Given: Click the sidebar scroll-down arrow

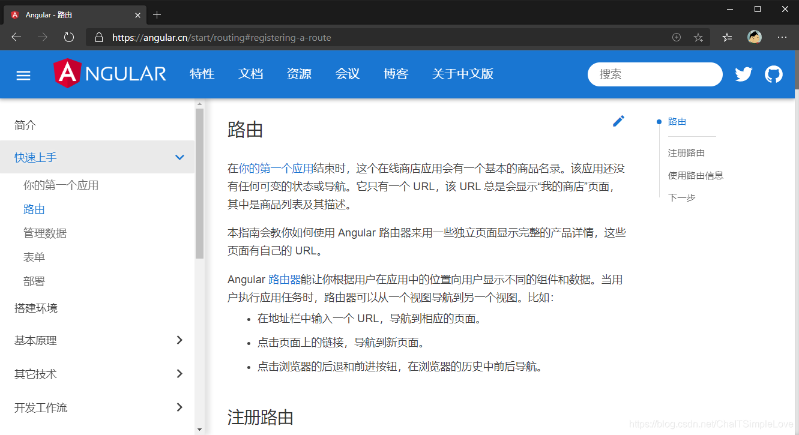Looking at the screenshot, I should [x=200, y=429].
